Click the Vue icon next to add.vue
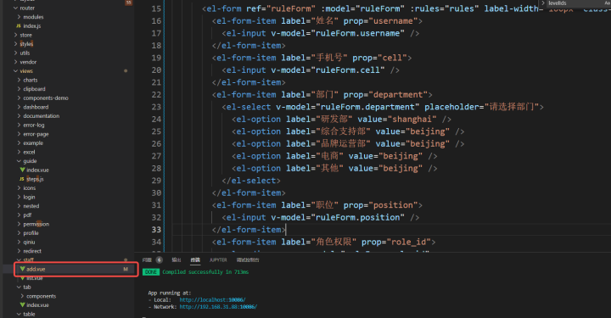611x318 pixels. click(x=23, y=269)
